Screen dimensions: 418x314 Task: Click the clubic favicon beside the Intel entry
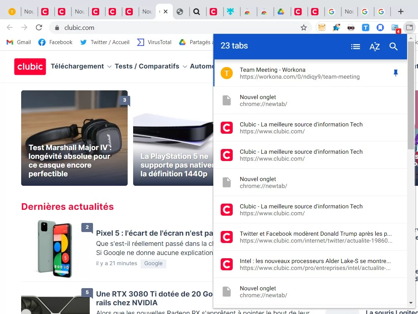tap(227, 264)
